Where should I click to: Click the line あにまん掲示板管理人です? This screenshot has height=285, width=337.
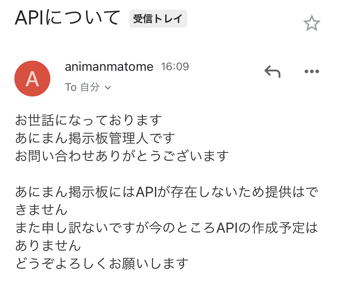[x=95, y=138]
